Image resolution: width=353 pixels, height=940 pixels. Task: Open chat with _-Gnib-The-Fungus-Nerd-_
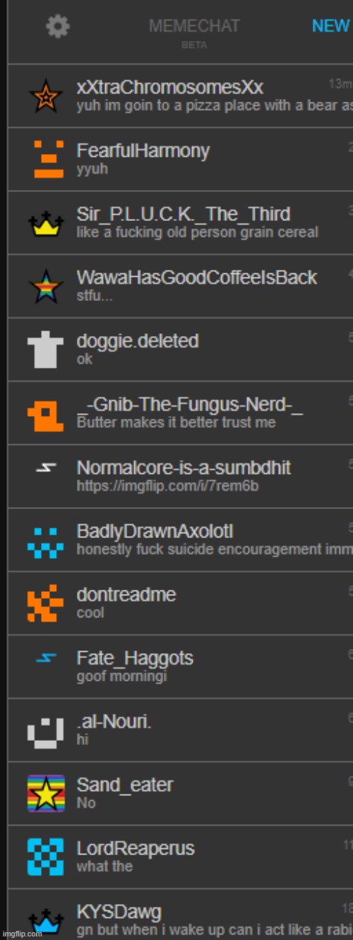point(180,413)
